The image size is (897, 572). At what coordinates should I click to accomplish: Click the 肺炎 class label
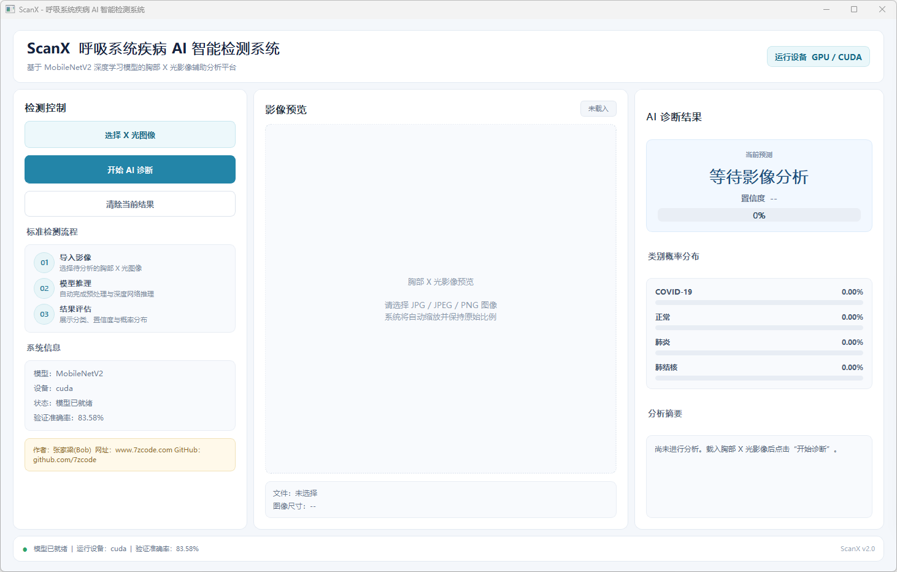click(663, 342)
